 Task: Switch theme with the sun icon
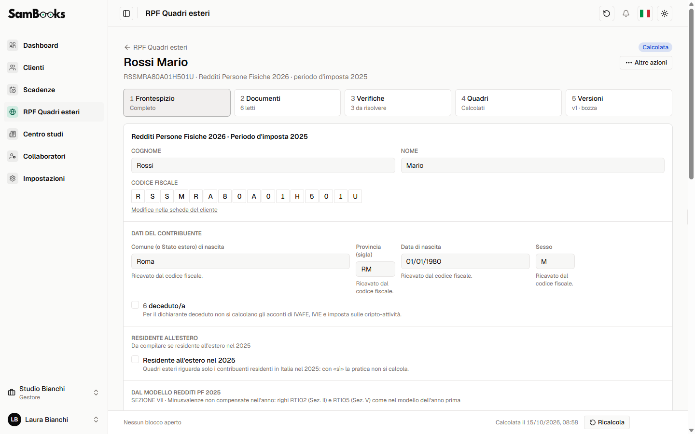(665, 14)
